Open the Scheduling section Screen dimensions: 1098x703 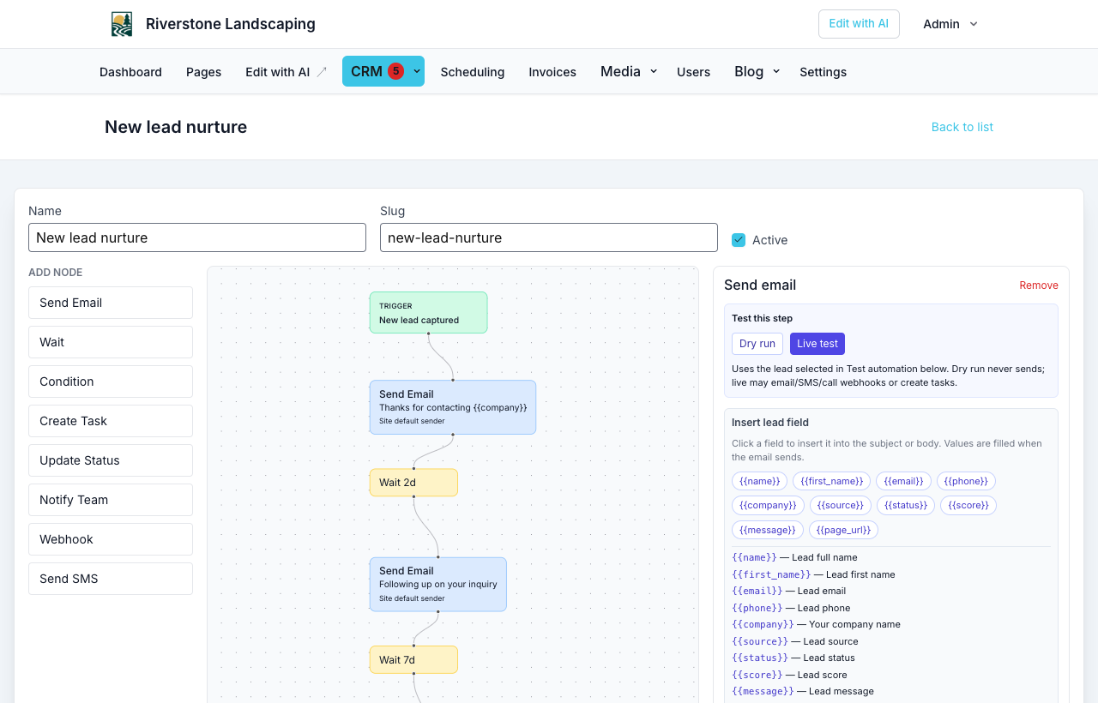pyautogui.click(x=473, y=72)
